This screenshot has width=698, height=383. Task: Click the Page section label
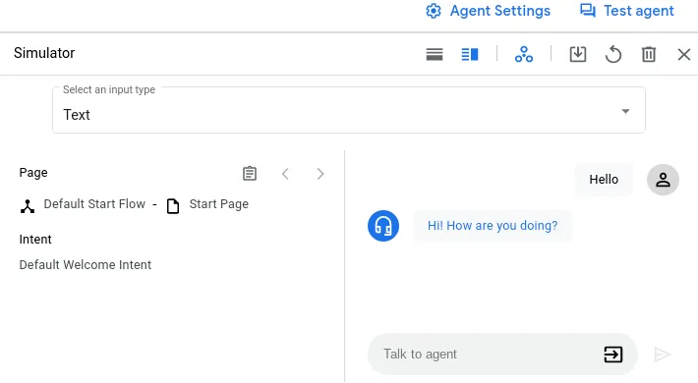(x=33, y=173)
